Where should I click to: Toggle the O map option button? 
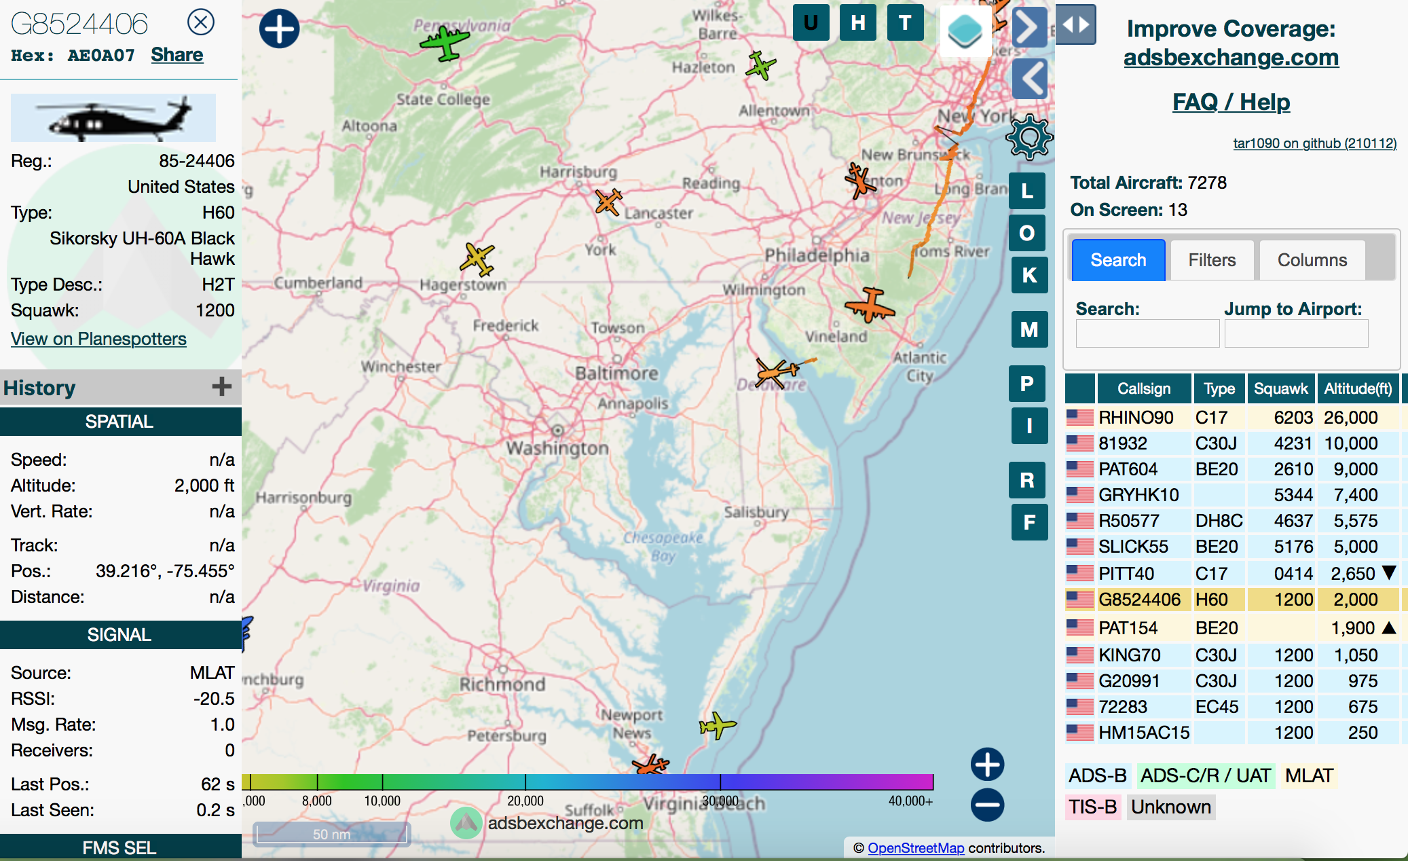click(x=1028, y=233)
